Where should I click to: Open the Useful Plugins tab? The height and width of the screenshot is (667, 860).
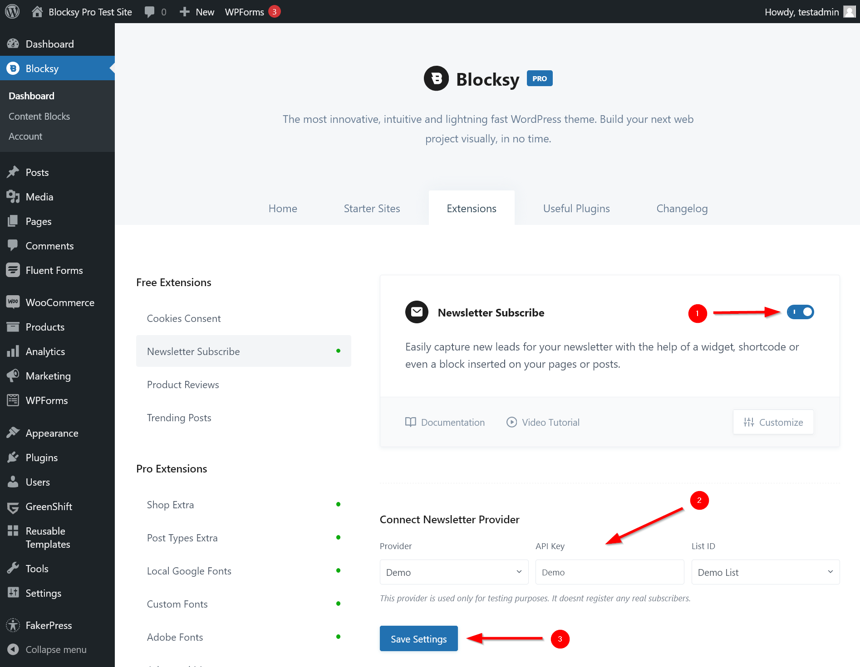(x=576, y=209)
